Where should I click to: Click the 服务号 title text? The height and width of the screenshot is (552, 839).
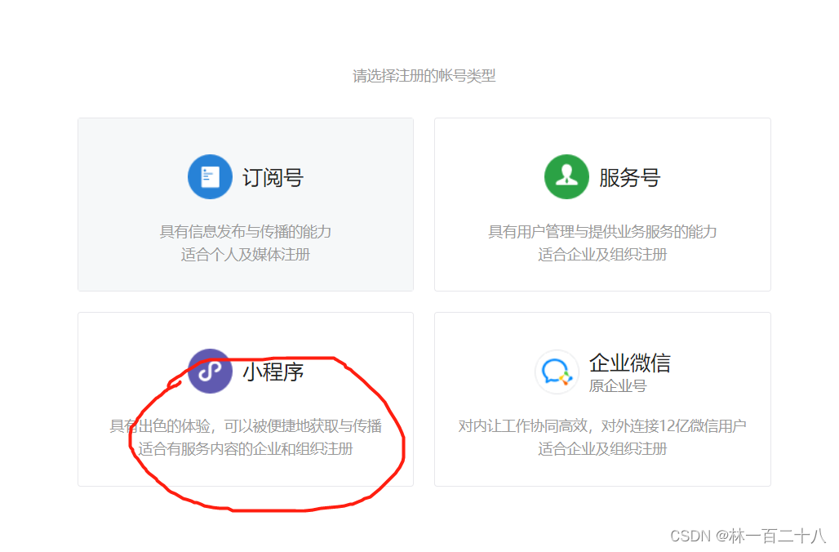click(x=630, y=176)
